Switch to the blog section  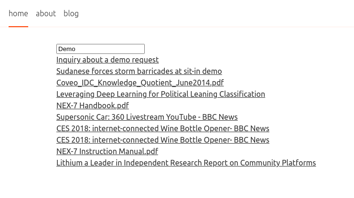tap(71, 13)
